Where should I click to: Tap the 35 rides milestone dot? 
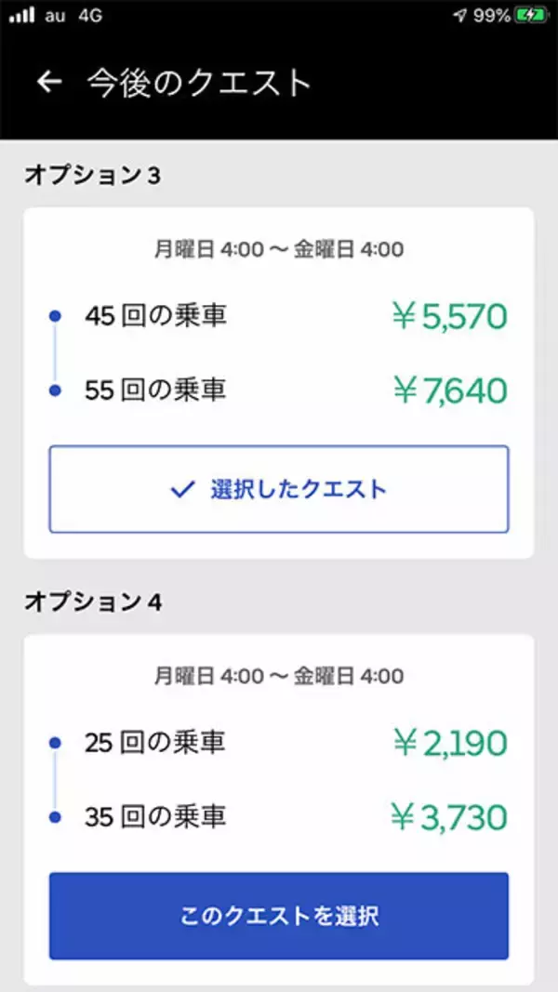pyautogui.click(x=55, y=817)
